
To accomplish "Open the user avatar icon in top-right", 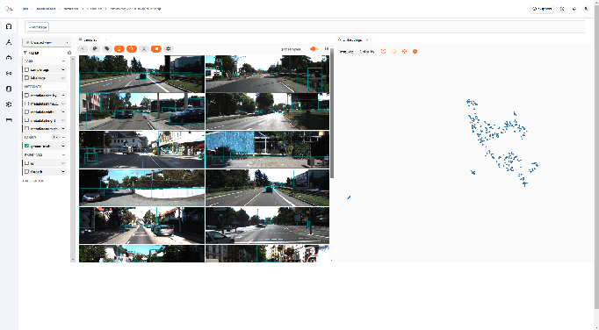I will tap(586, 9).
